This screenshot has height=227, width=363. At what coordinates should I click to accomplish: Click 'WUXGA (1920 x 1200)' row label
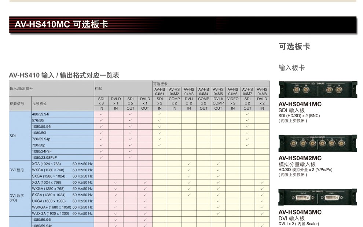51,213
